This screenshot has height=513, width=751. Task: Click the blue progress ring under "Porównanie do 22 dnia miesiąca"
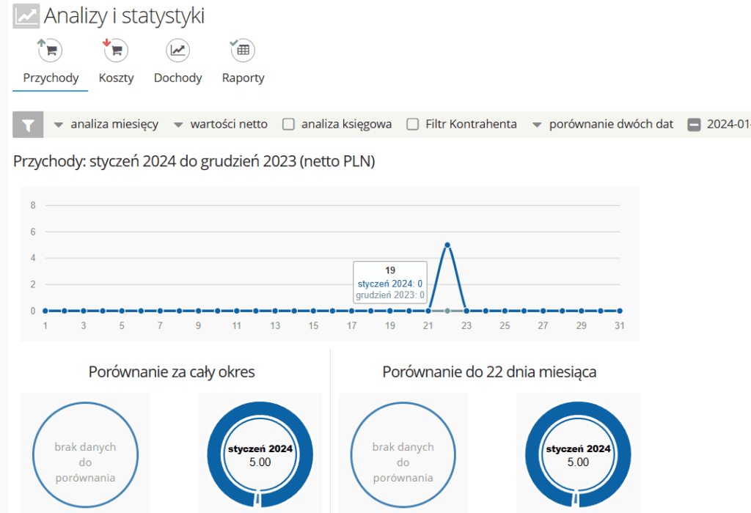[x=578, y=454]
